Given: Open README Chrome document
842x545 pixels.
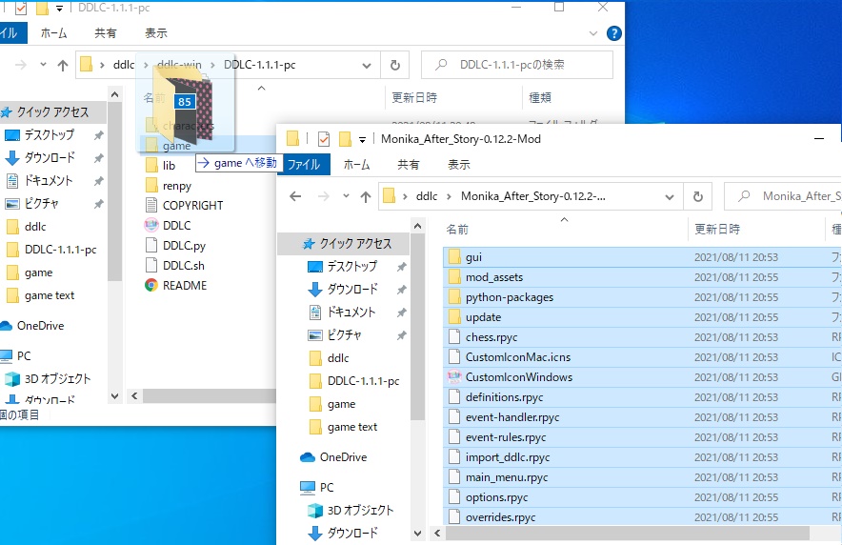Looking at the screenshot, I should [x=184, y=285].
